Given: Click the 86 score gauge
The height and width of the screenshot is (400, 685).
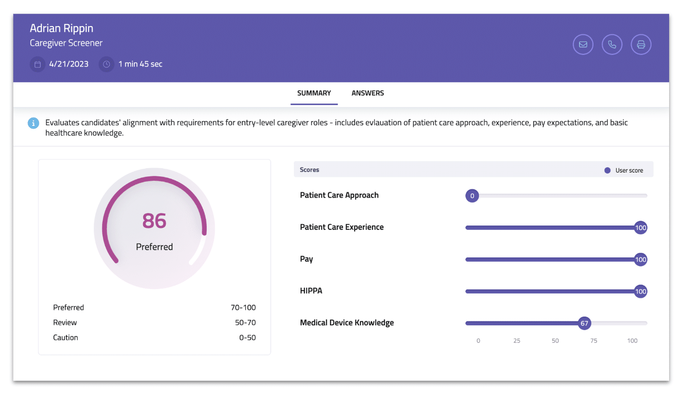Looking at the screenshot, I should click(155, 229).
